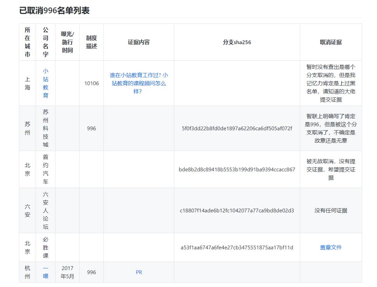The image size is (377, 287).
Task: Click the 取消证据 column header
Action: (331, 42)
